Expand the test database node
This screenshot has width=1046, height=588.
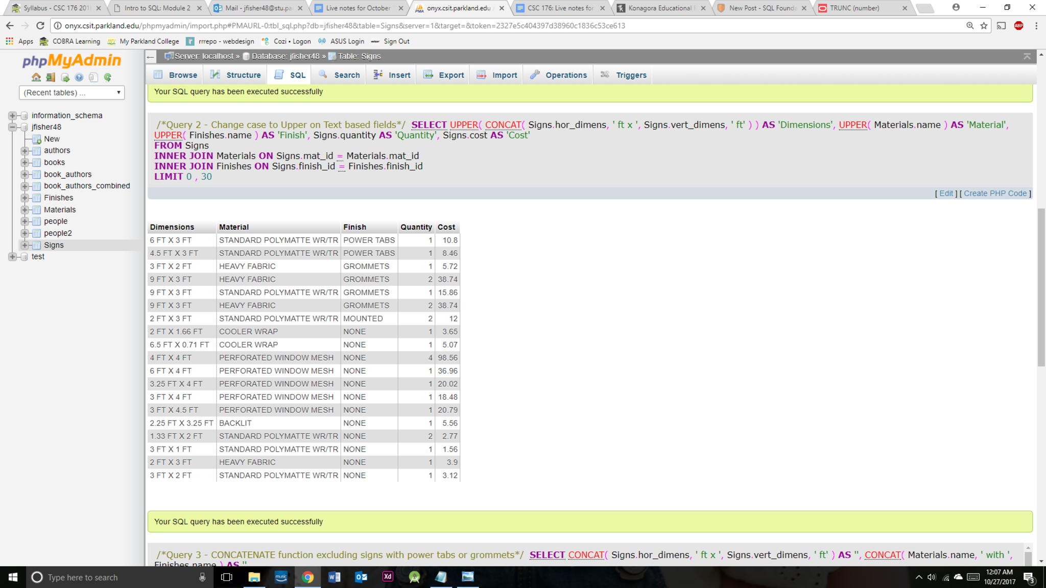(12, 257)
